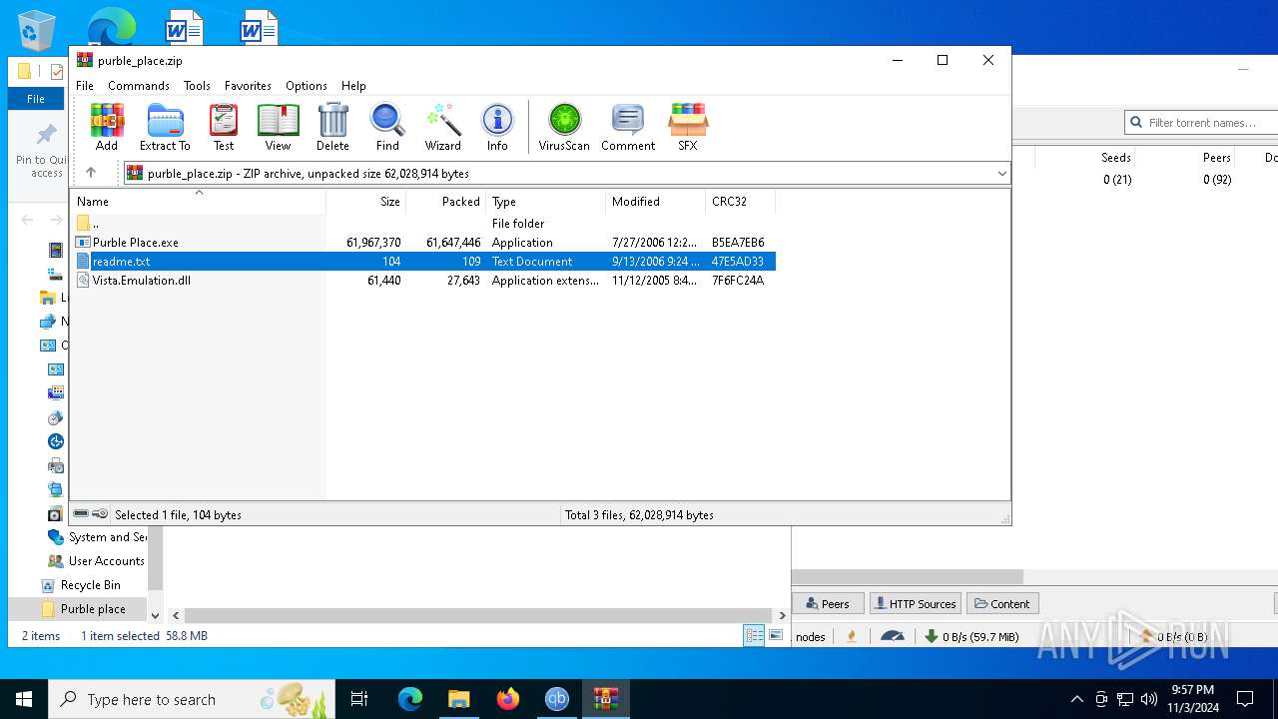Viewport: 1278px width, 719px height.
Task: Click the Add toolbar icon in WinRAR
Action: pos(107,127)
